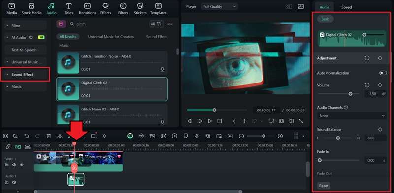
Task: Undo the last timeline action
Action: tap(27, 136)
